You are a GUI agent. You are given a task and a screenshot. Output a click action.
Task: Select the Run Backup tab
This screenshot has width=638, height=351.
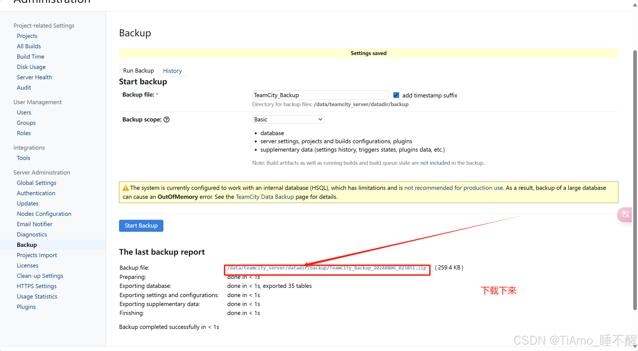[x=139, y=71]
